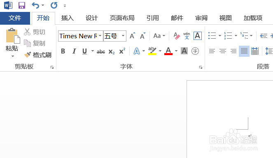Click the Distributed alignment icon
Image resolution: width=273 pixels, height=158 pixels.
[255, 51]
